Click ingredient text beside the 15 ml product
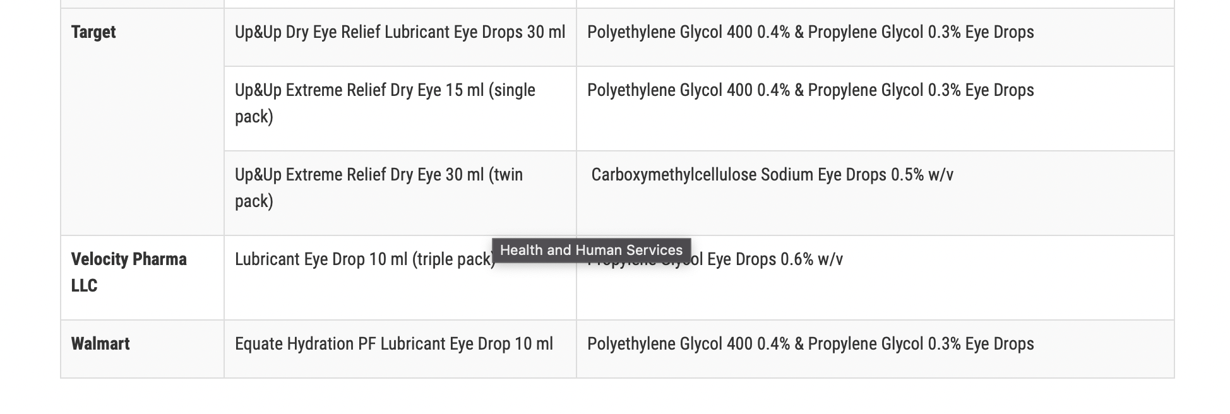1230x414 pixels. 810,90
